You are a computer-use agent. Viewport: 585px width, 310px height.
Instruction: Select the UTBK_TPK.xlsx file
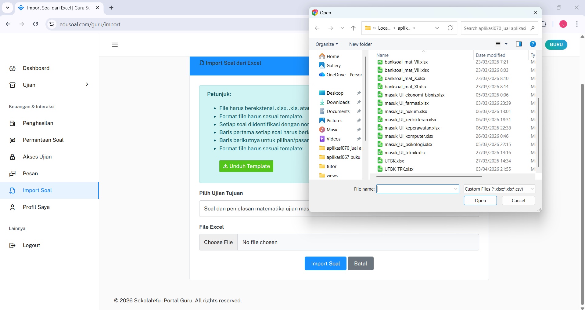coord(399,169)
